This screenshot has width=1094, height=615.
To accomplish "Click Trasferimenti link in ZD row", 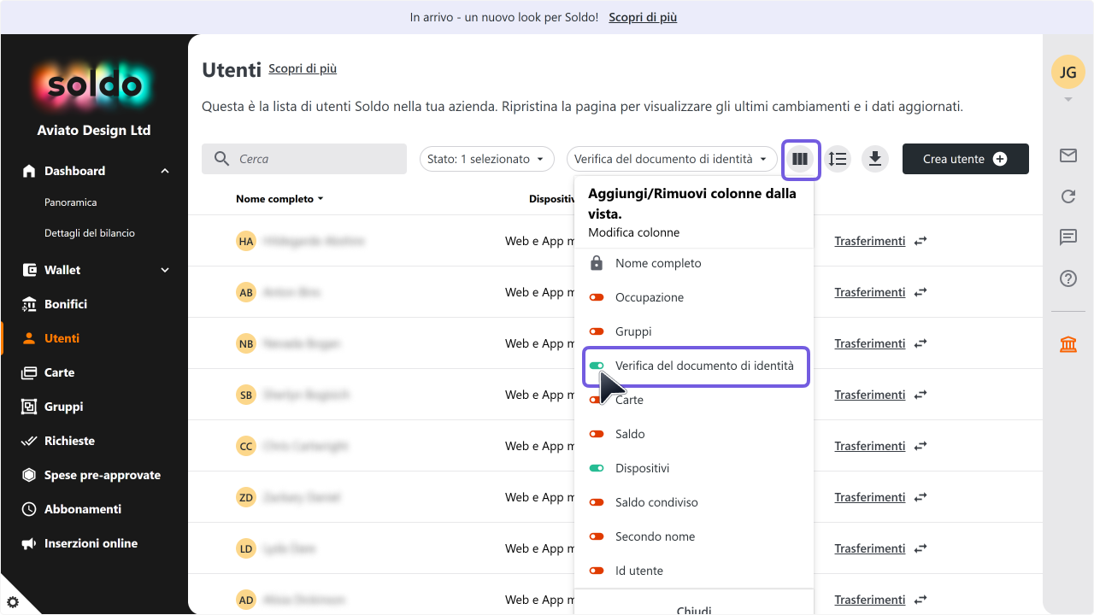I will (869, 497).
